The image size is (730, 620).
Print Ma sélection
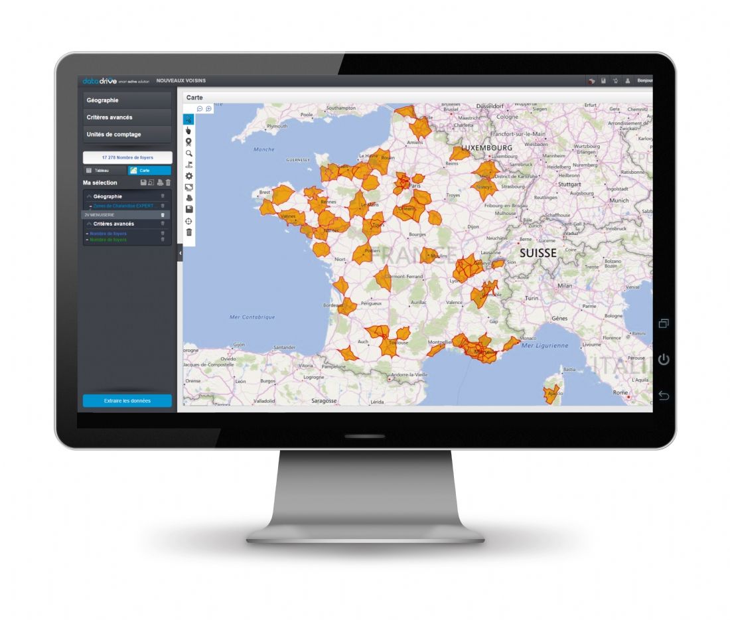(160, 183)
